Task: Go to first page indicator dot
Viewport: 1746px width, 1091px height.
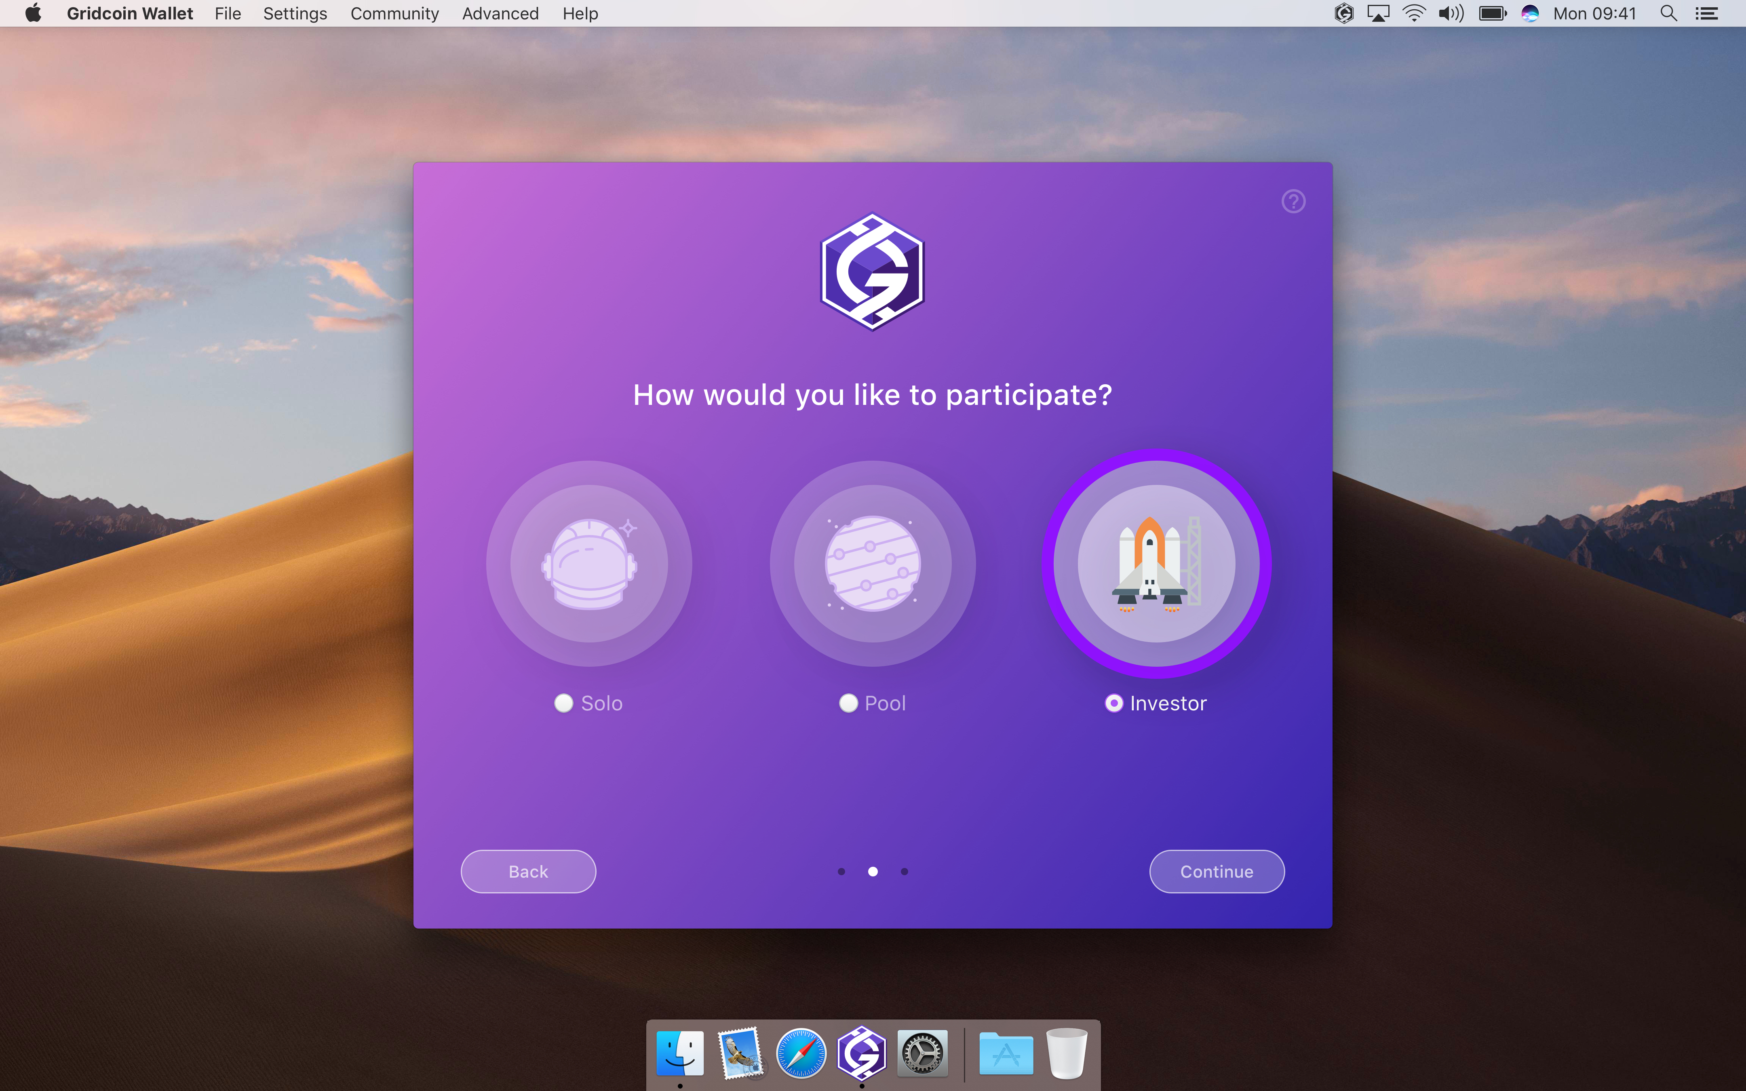Action: coord(841,872)
